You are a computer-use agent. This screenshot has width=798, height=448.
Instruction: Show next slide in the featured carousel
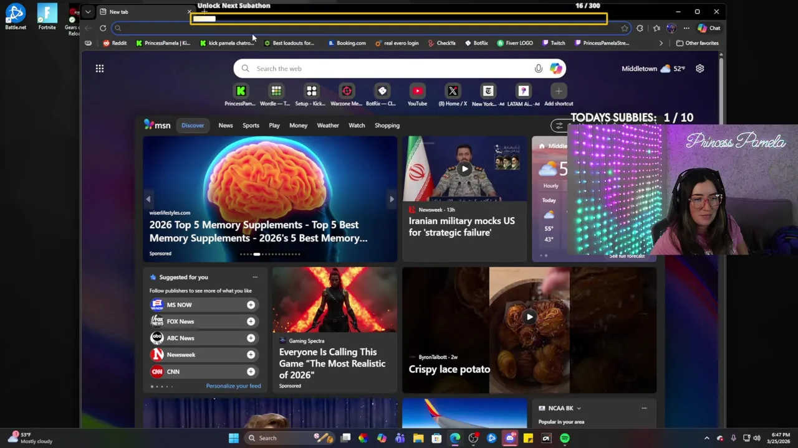[392, 199]
